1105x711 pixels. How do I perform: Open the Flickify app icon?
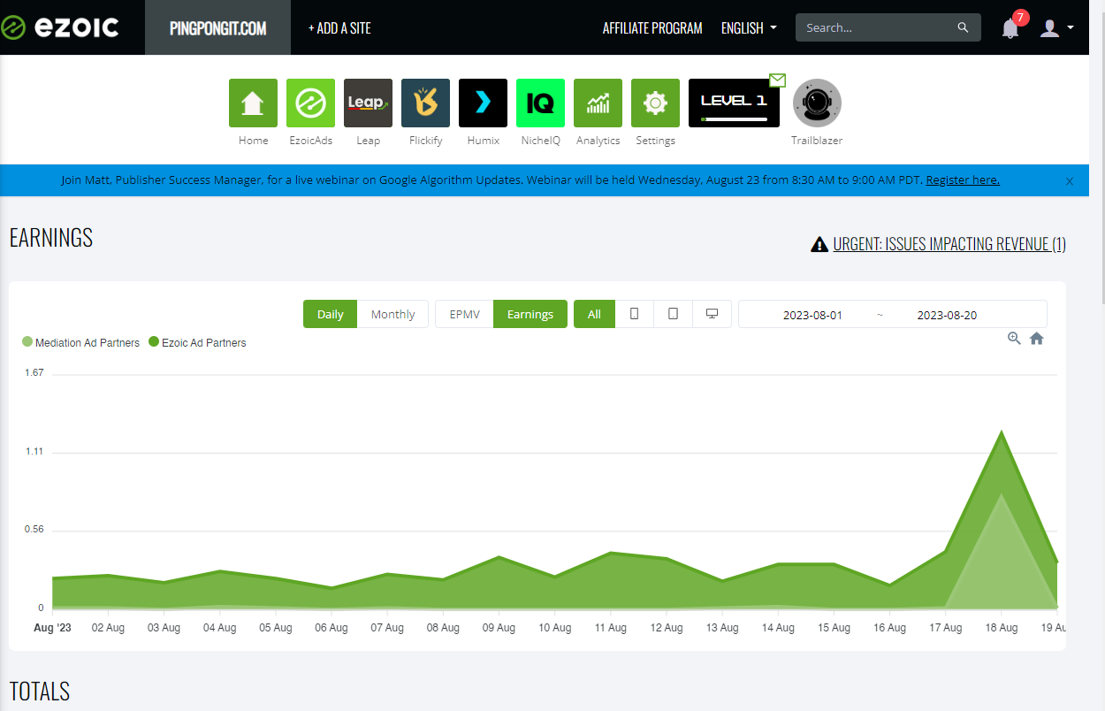(425, 103)
